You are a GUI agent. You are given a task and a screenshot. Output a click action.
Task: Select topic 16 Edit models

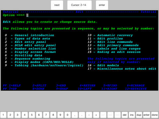[x=103, y=65]
